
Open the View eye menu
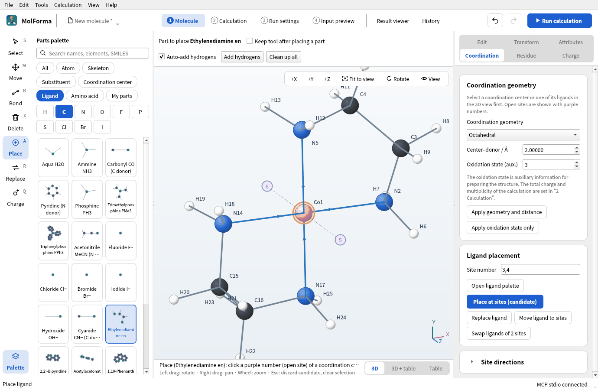[431, 79]
